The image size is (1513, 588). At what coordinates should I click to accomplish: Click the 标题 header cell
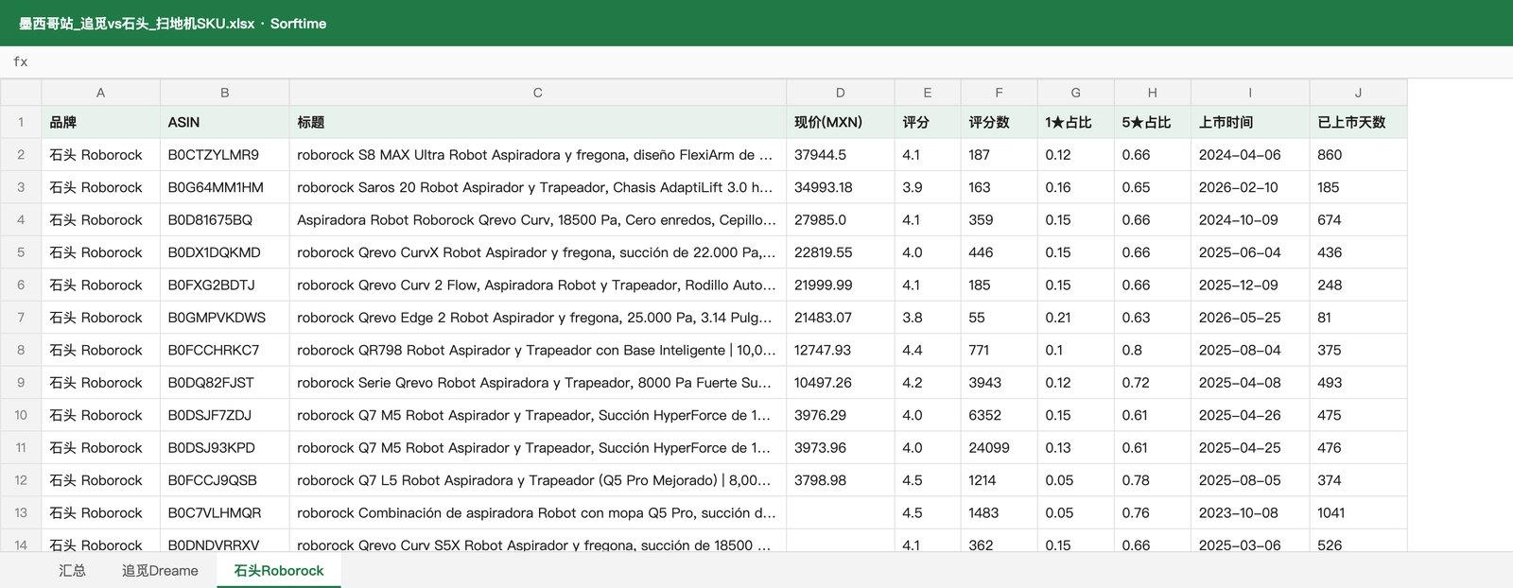tap(537, 122)
